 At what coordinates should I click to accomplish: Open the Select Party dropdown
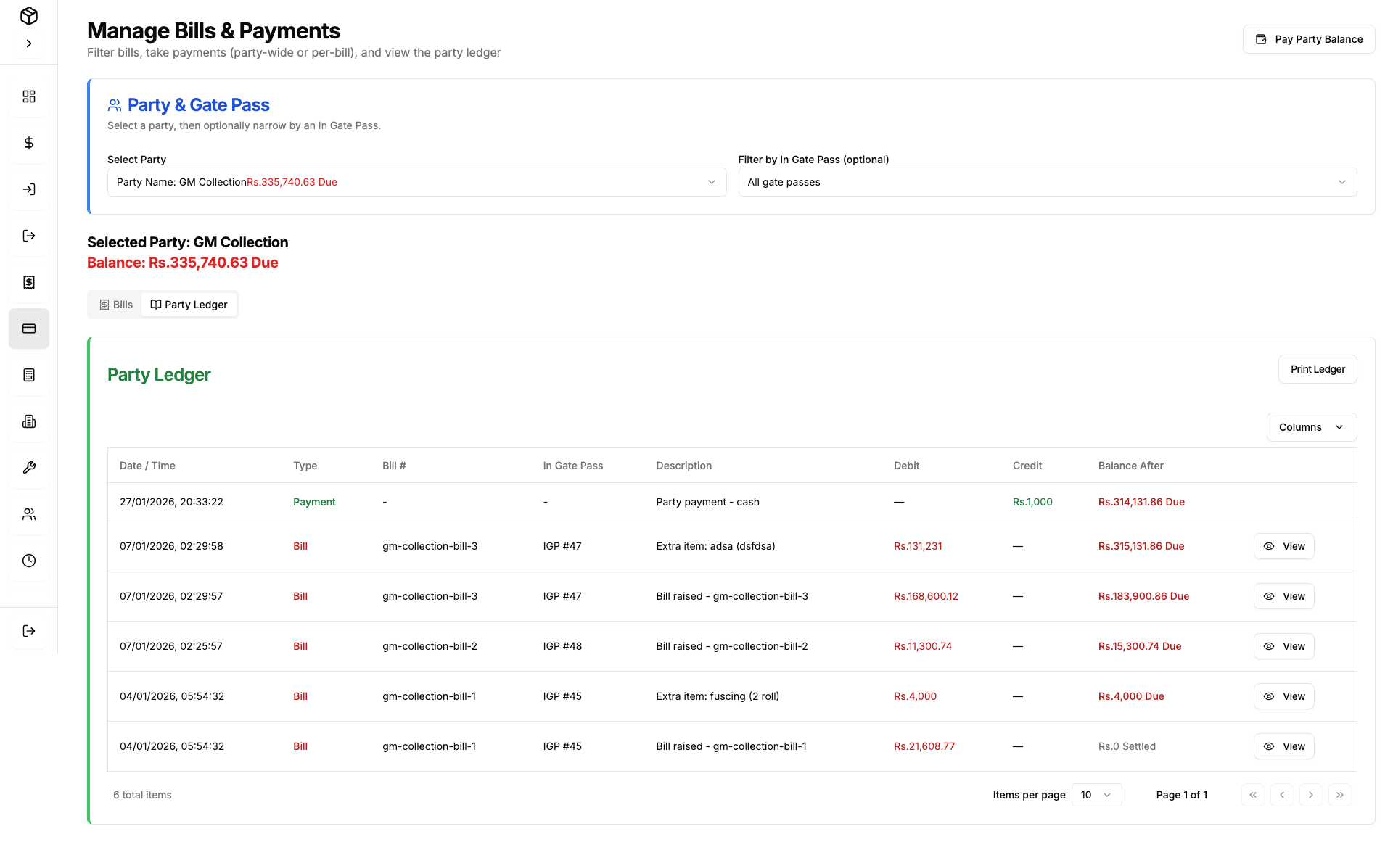point(416,182)
